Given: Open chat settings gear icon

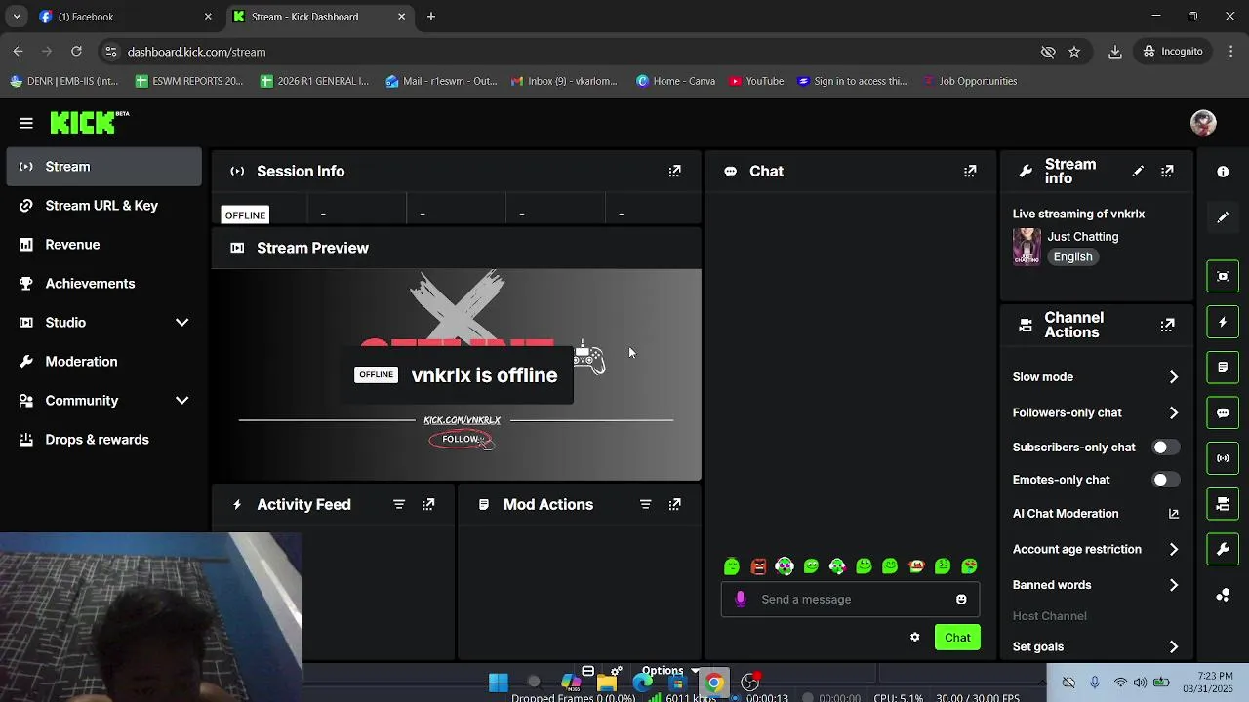Looking at the screenshot, I should coord(914,637).
